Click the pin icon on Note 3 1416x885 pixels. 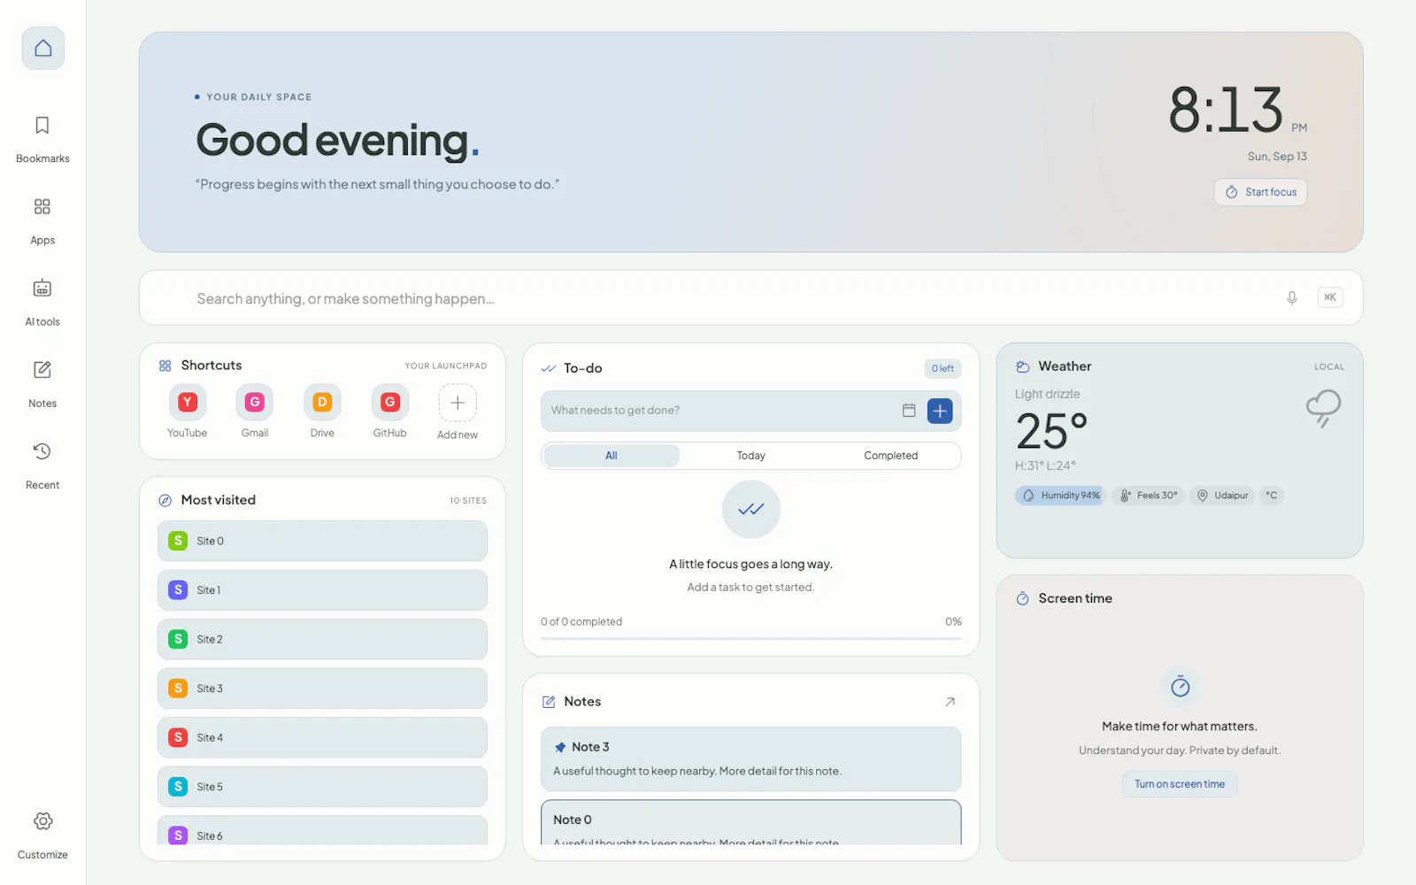(x=560, y=747)
